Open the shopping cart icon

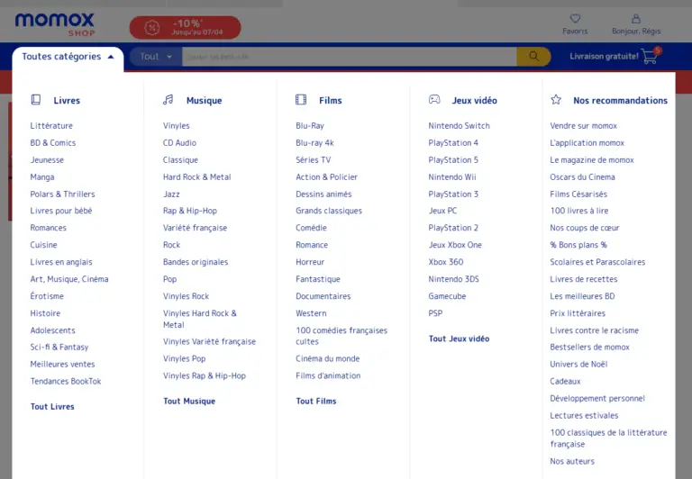(650, 57)
